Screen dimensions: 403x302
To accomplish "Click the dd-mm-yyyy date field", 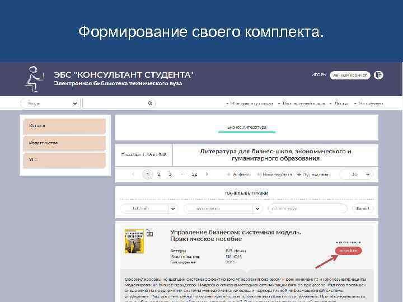I will click(x=307, y=209).
